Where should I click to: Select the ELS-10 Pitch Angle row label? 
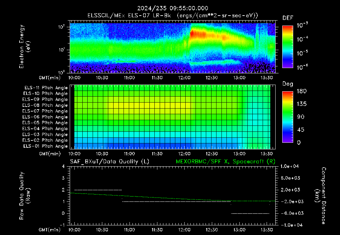click(x=45, y=94)
